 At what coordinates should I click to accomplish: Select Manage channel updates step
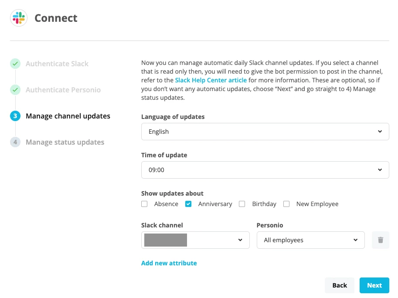coord(68,116)
